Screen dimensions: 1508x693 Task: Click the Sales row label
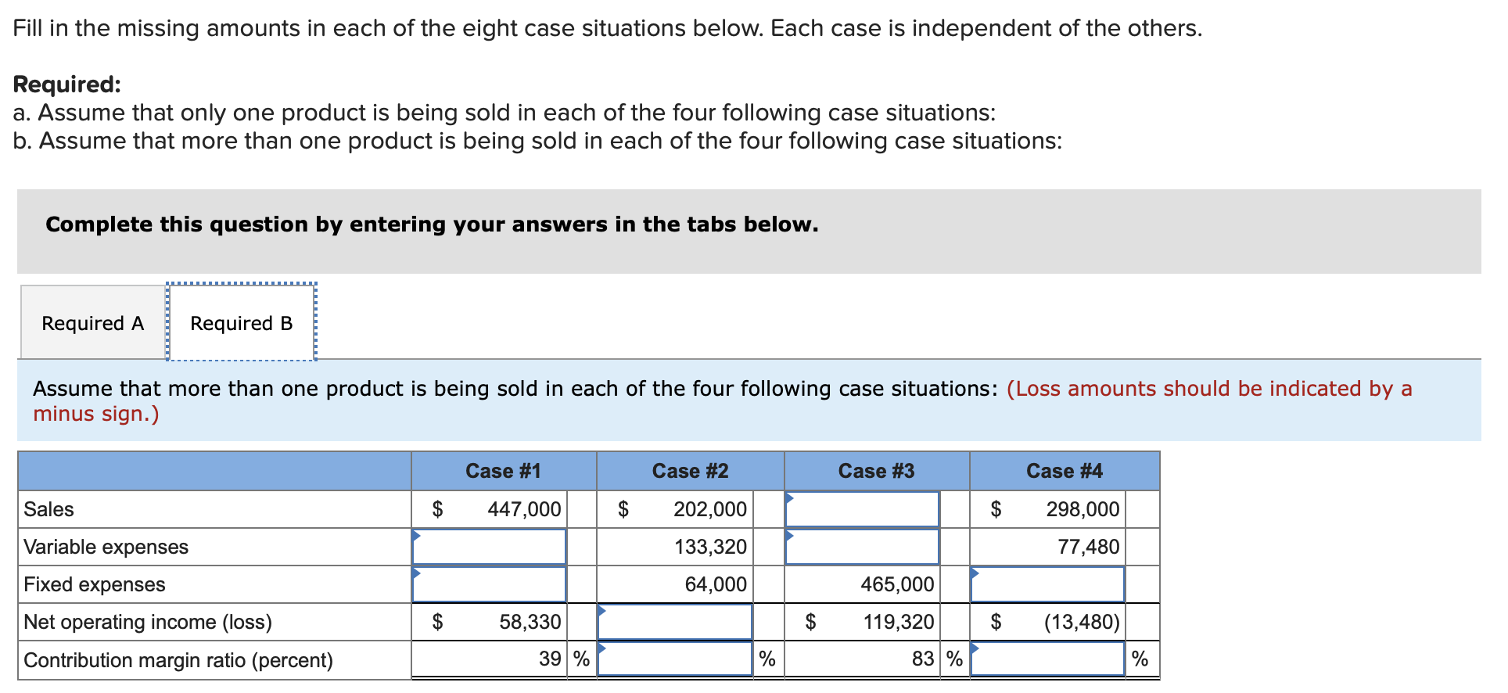[x=48, y=509]
